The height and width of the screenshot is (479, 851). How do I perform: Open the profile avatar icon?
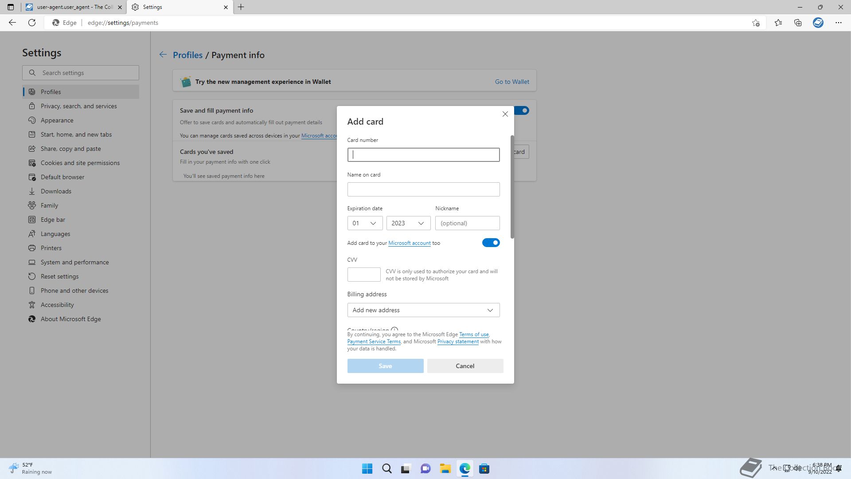pyautogui.click(x=818, y=23)
